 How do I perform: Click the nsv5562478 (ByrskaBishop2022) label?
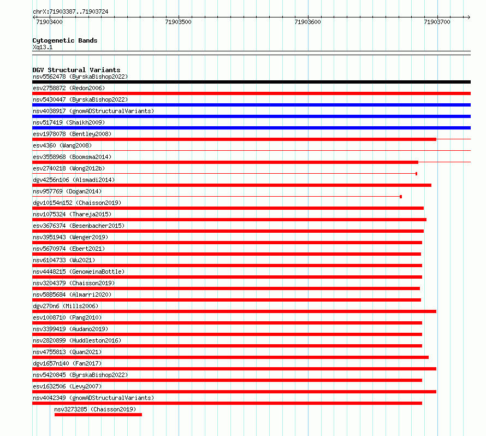tap(80, 76)
